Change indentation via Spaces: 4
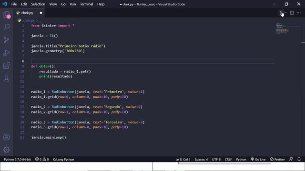Viewport: 305px width, 171px height. (x=201, y=160)
